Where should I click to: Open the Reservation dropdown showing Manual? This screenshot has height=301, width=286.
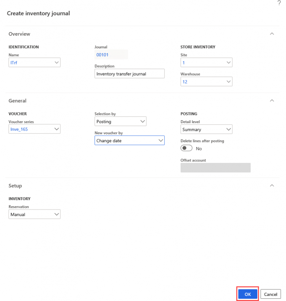pyautogui.click(x=57, y=214)
